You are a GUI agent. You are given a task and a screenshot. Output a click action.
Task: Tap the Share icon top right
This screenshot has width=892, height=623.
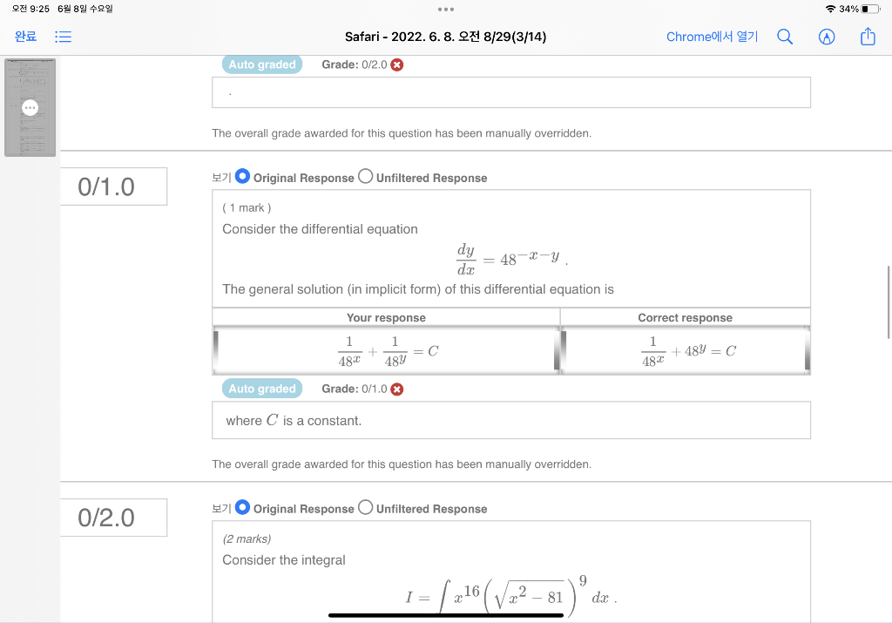(x=867, y=37)
